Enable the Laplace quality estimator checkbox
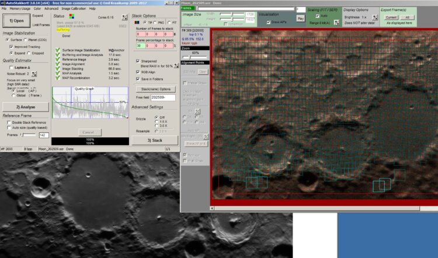 (11, 68)
